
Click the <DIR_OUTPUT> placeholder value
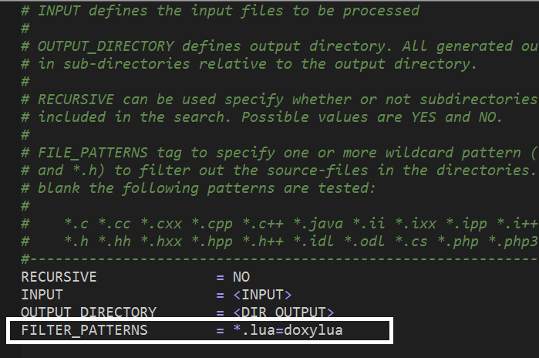tap(284, 312)
